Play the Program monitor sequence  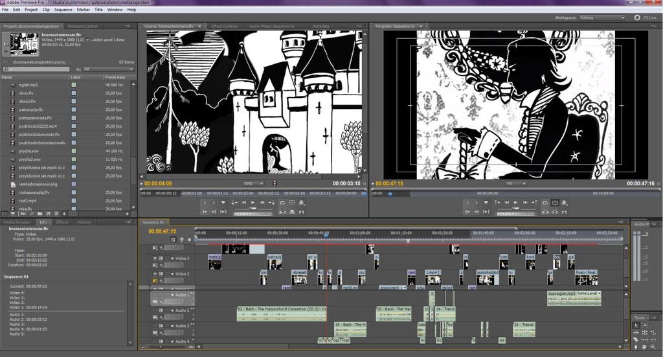pos(515,203)
